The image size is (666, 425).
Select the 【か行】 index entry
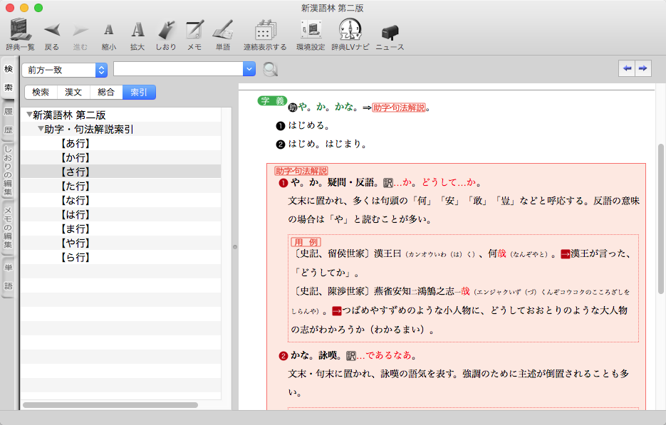pyautogui.click(x=75, y=157)
